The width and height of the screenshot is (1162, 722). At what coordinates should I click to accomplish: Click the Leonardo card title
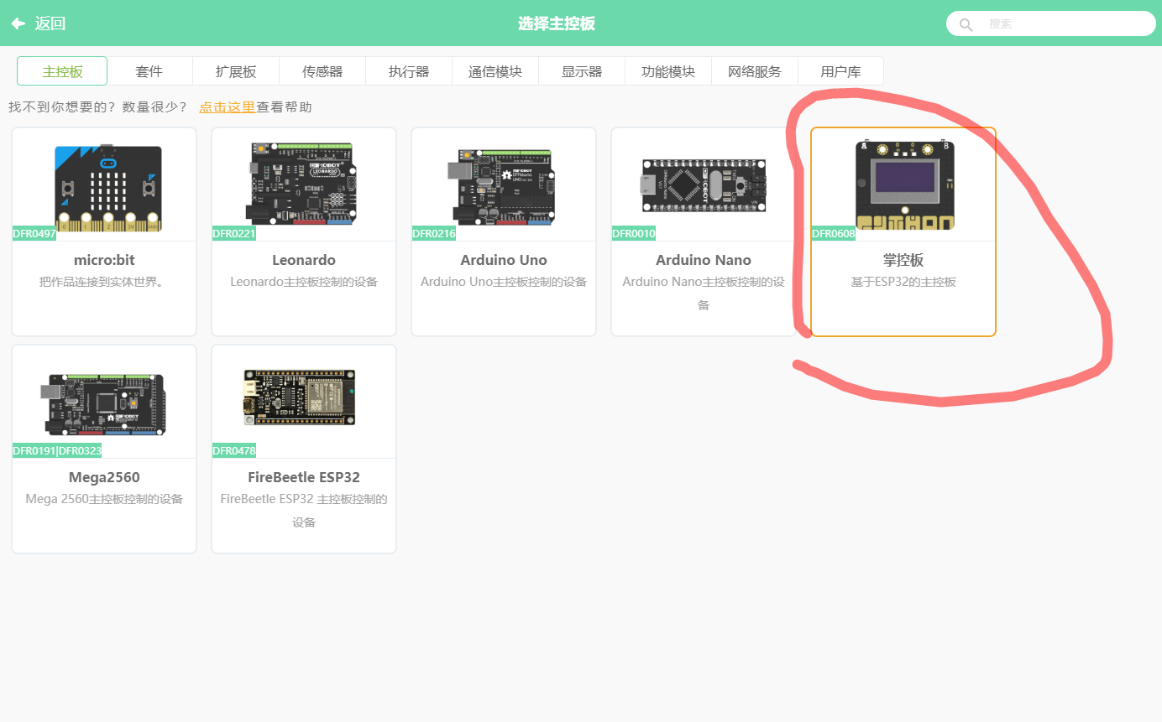click(x=304, y=260)
